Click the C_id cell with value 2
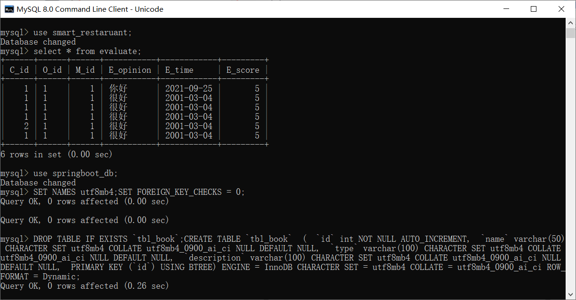The width and height of the screenshot is (576, 300). (26, 126)
